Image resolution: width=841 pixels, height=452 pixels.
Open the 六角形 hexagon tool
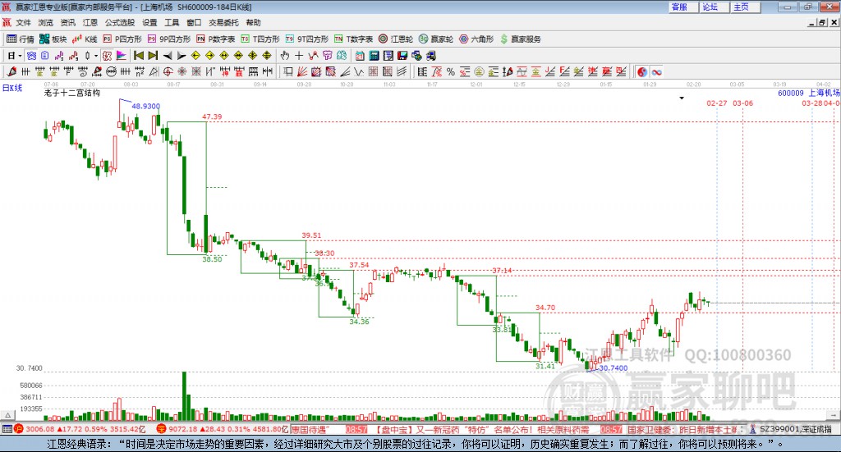tap(476, 39)
